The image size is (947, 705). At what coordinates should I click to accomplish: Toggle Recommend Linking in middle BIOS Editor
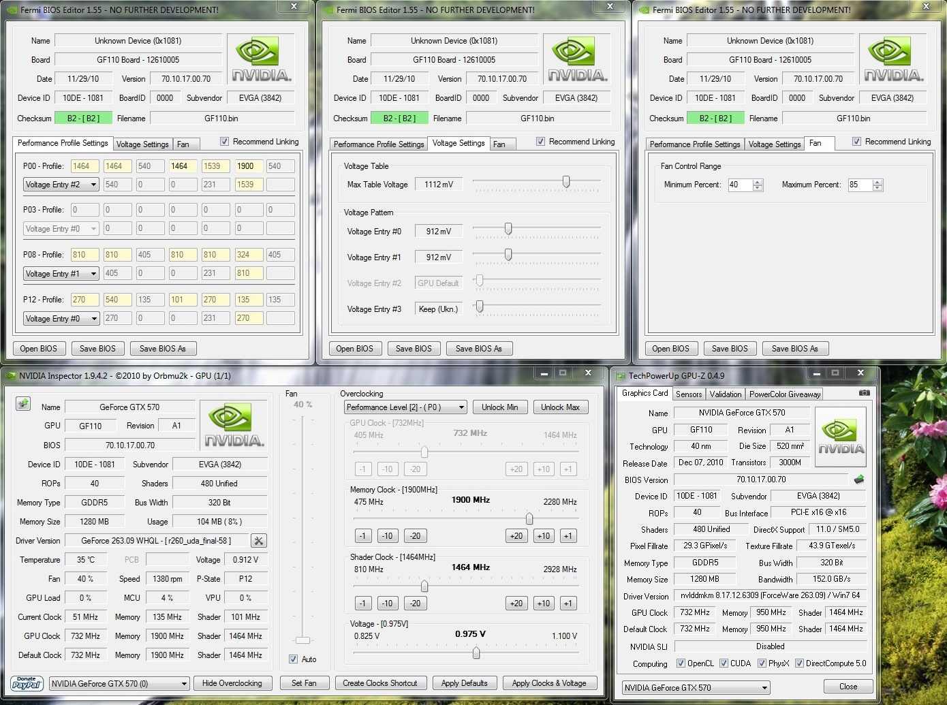540,142
